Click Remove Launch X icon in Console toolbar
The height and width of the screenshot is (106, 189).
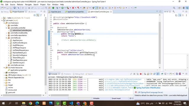134,74
